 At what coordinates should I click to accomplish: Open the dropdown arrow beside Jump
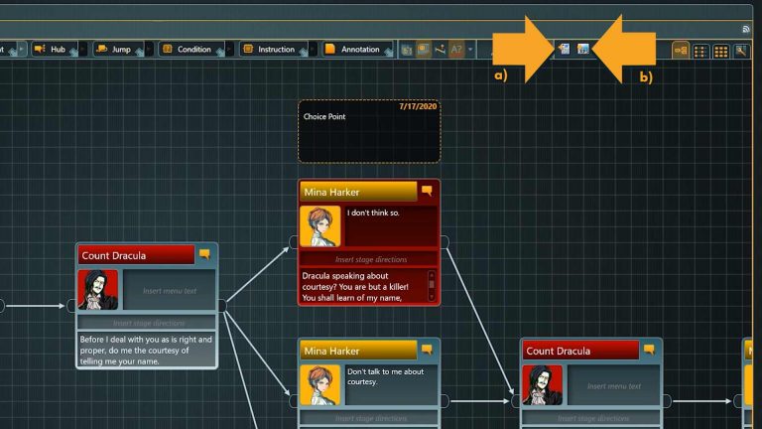coord(149,49)
